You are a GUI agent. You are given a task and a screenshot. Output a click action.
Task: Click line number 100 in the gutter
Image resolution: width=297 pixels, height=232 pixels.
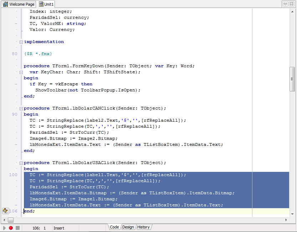pyautogui.click(x=13, y=175)
